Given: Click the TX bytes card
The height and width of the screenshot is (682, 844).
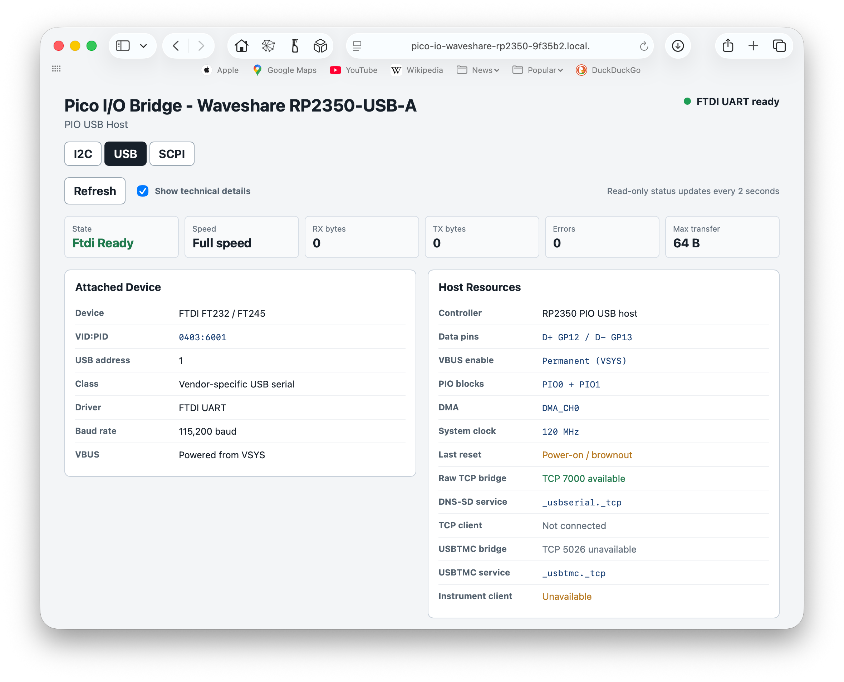Looking at the screenshot, I should point(482,237).
